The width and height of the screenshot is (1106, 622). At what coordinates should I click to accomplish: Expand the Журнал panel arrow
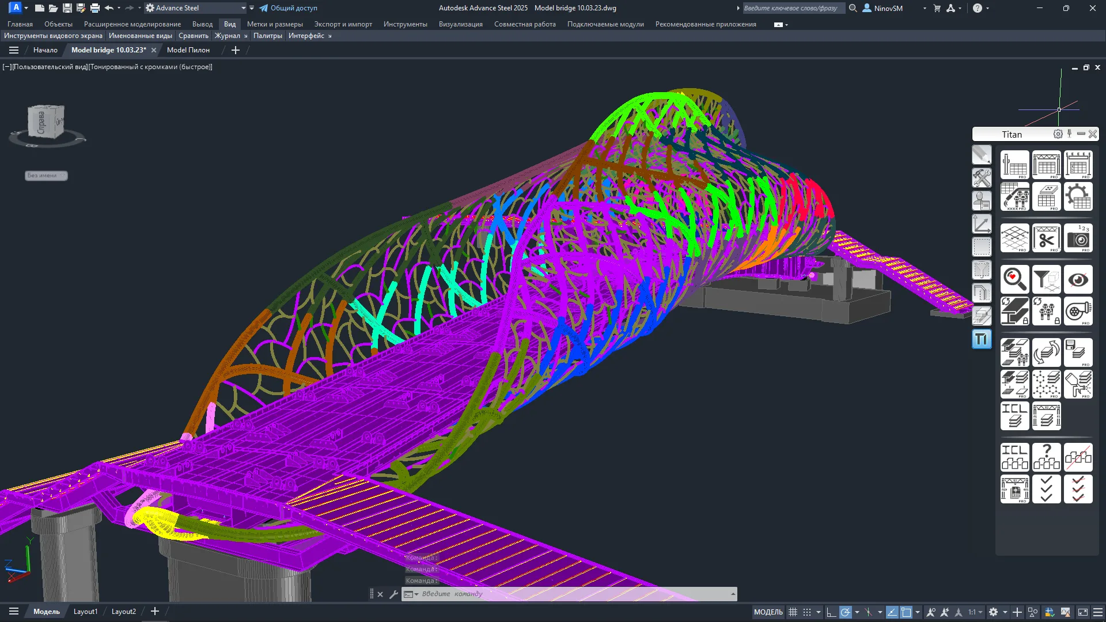(x=246, y=36)
